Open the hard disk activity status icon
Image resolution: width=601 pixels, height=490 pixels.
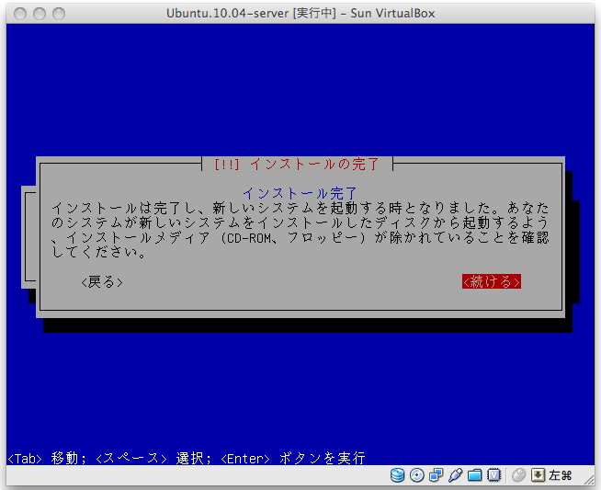[398, 475]
